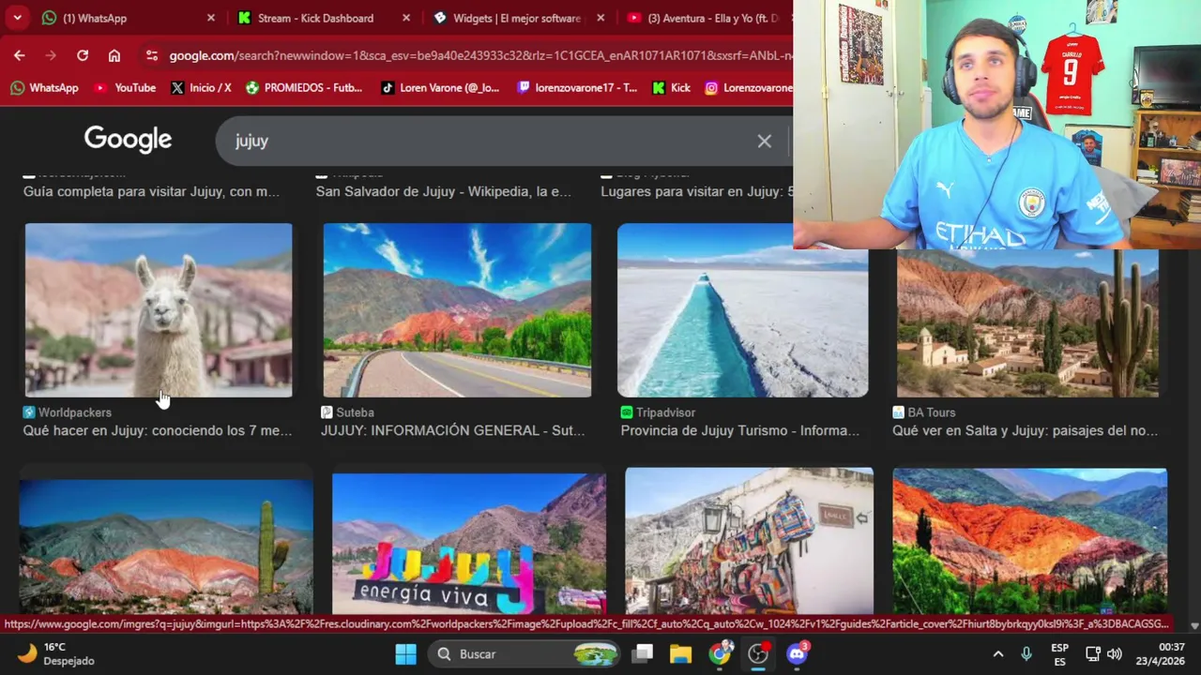This screenshot has width=1201, height=675.
Task: Open File Explorer from the taskbar
Action: 680,653
